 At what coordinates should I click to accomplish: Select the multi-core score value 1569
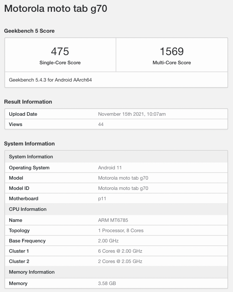(172, 51)
